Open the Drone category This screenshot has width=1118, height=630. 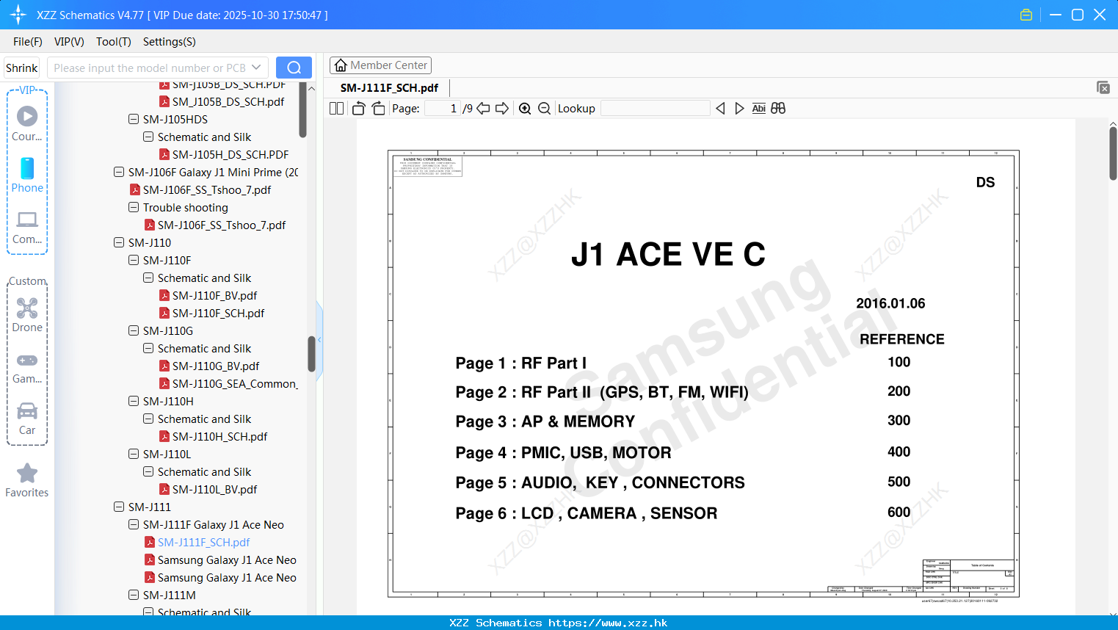click(x=27, y=315)
